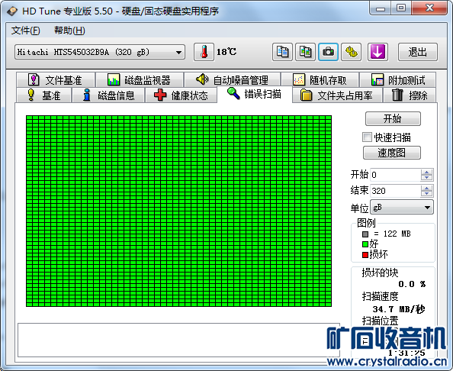Image resolution: width=453 pixels, height=371 pixels.
Task: Click the 开始 value input field
Action: pyautogui.click(x=395, y=175)
